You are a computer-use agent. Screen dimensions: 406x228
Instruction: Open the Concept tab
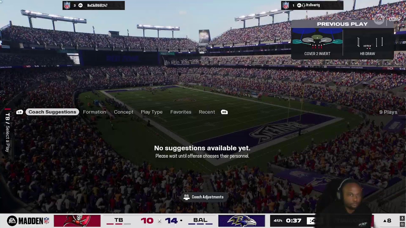(x=123, y=112)
